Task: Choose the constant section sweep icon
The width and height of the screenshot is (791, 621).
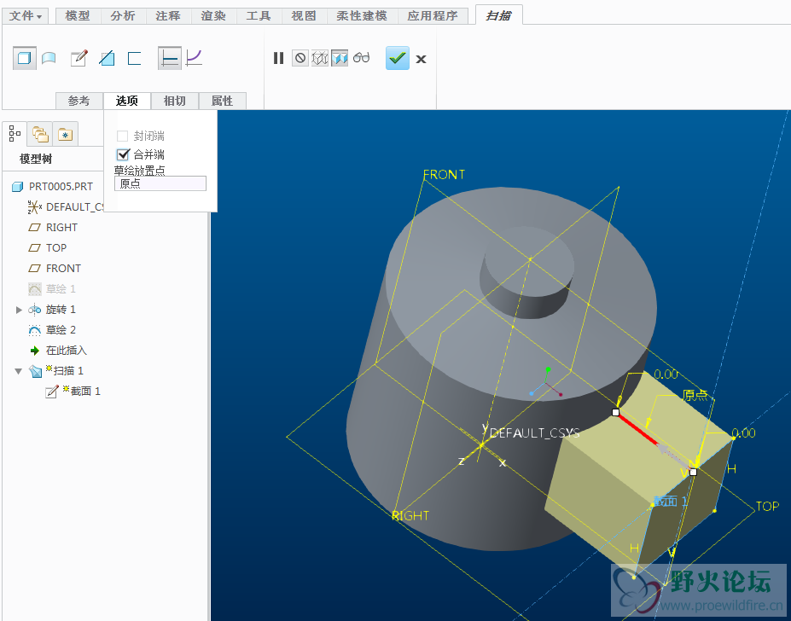Action: [170, 58]
